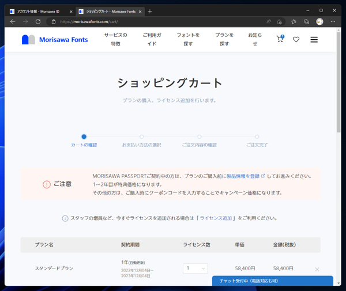Screen dimensions: 346x291
Task: Minimize the browser window
Action: (x=308, y=10)
